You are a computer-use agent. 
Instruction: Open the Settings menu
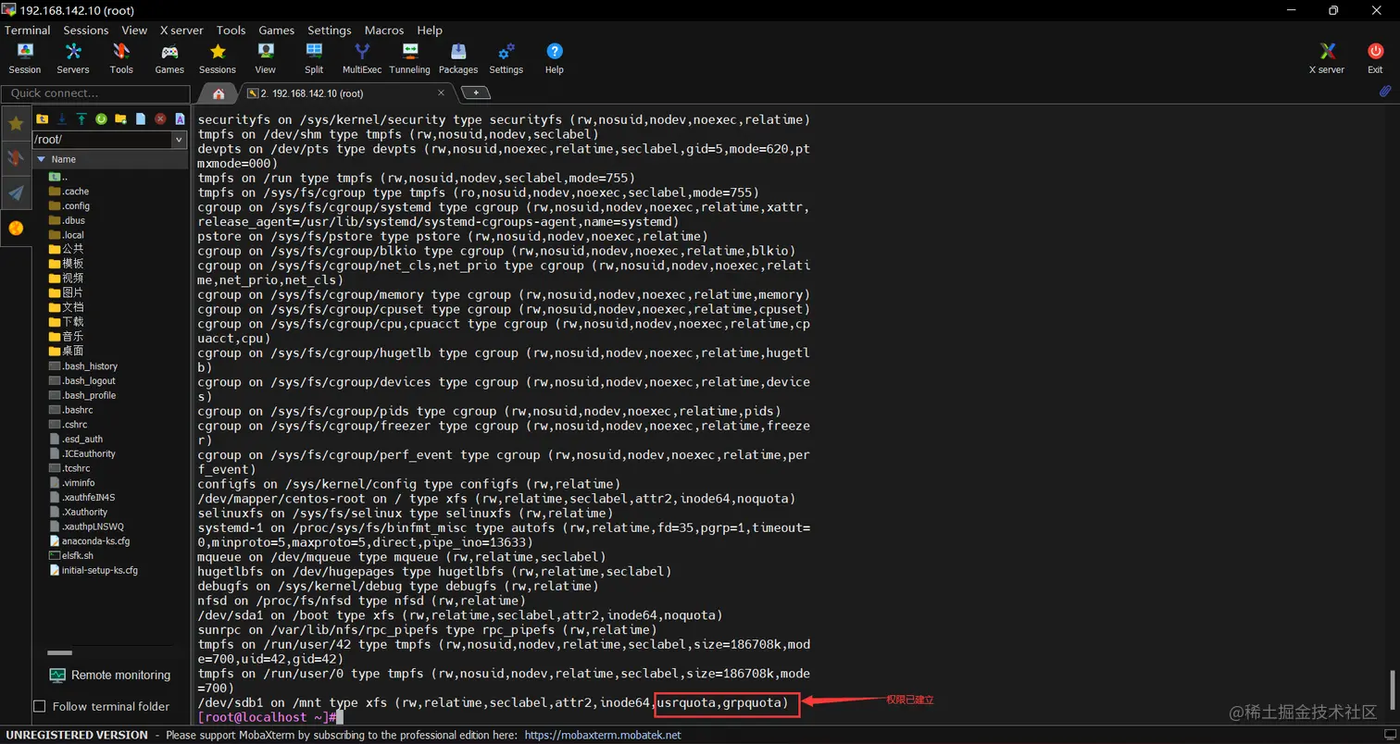pos(330,30)
